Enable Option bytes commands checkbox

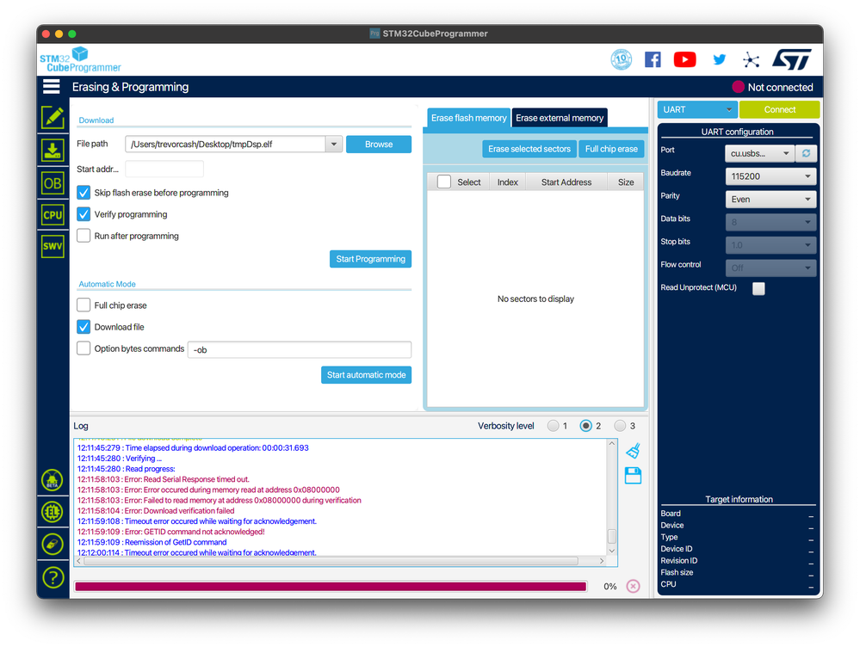(x=84, y=348)
